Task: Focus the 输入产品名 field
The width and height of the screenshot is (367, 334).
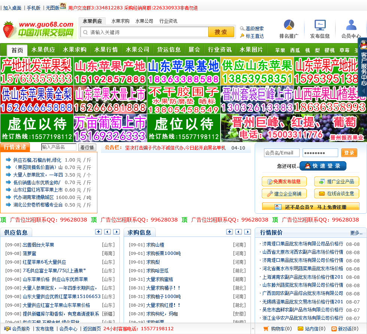Action: (x=59, y=147)
